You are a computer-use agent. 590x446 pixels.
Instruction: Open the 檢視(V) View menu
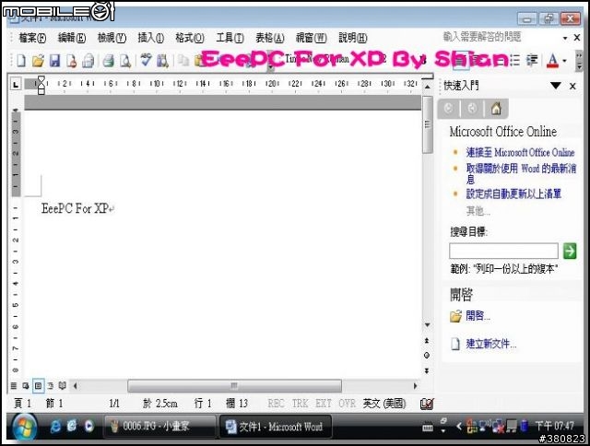coord(112,38)
